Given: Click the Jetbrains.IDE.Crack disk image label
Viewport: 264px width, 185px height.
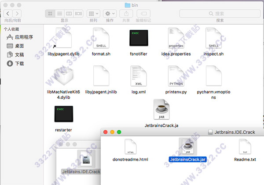Looking at the screenshot, I should click(x=81, y=171).
